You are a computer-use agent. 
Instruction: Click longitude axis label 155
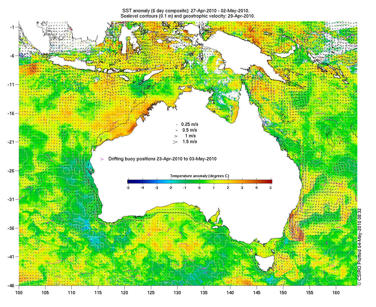point(309,292)
